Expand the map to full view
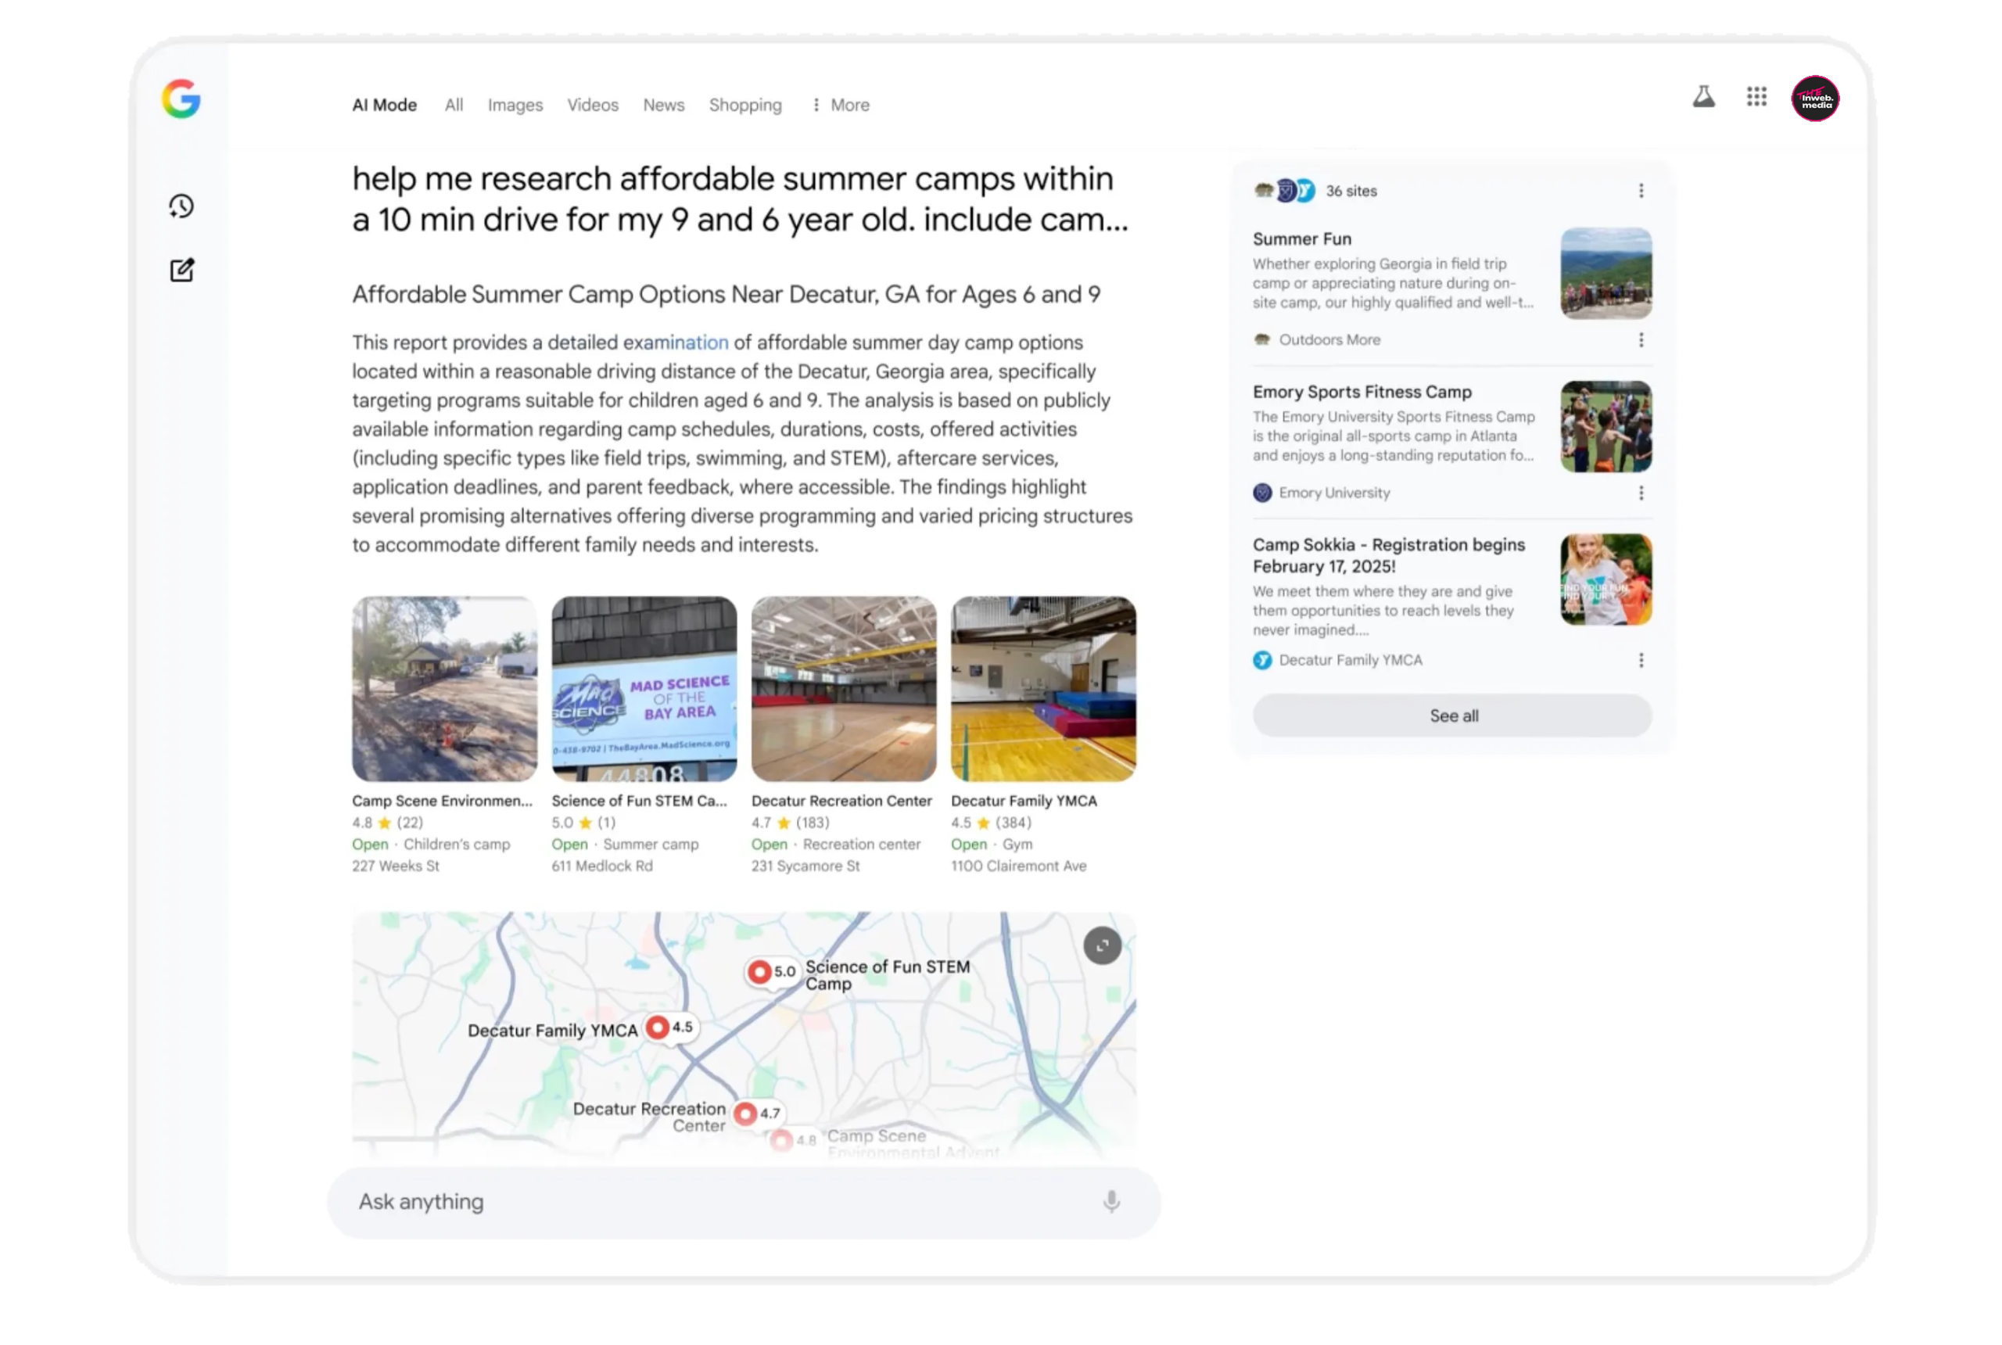This screenshot has height=1345, width=2002. [x=1102, y=945]
